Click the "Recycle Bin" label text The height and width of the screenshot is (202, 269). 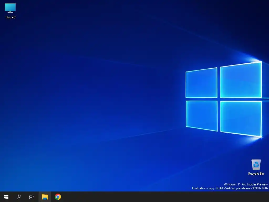click(x=256, y=174)
